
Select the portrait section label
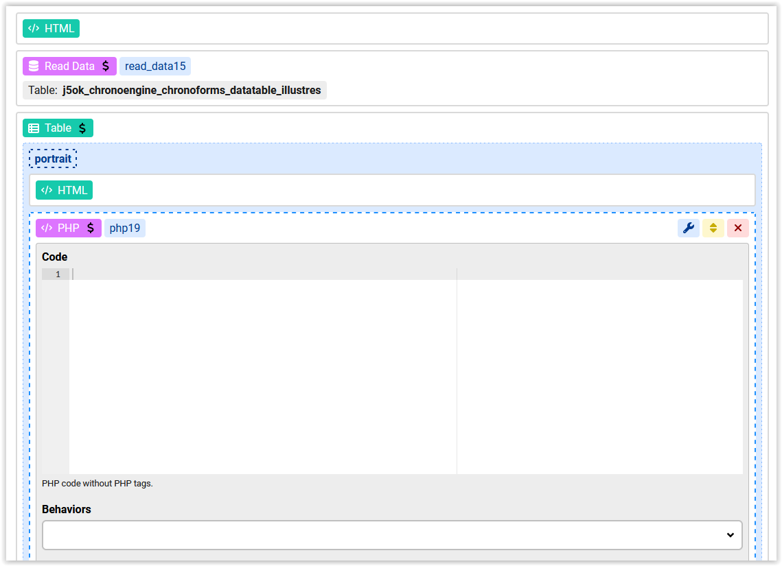53,159
